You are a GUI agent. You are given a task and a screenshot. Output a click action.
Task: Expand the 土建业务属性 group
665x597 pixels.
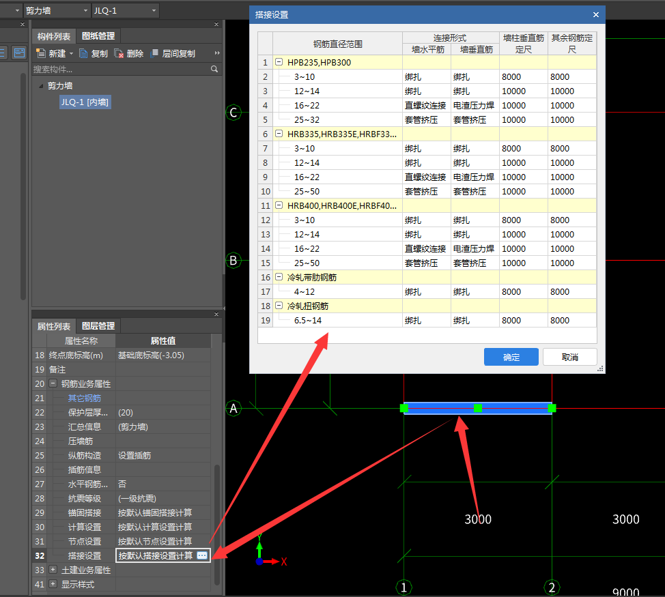(x=53, y=570)
